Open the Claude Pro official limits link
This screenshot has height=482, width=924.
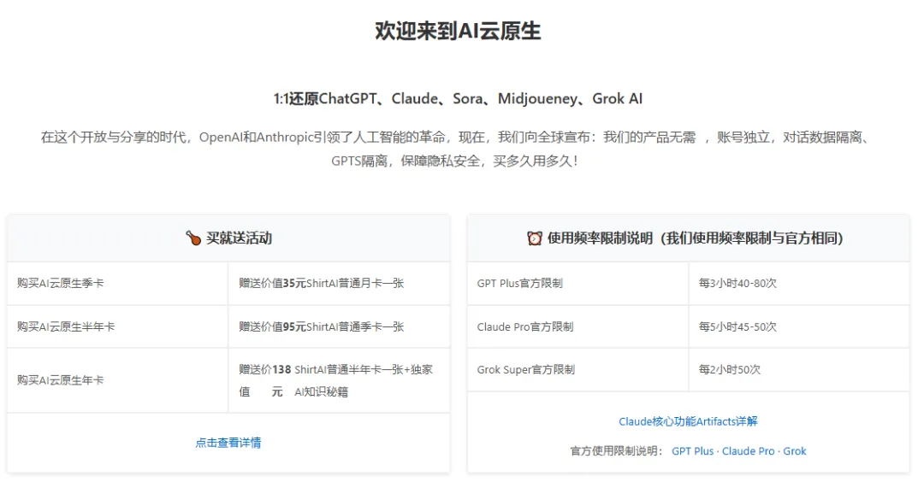[749, 451]
